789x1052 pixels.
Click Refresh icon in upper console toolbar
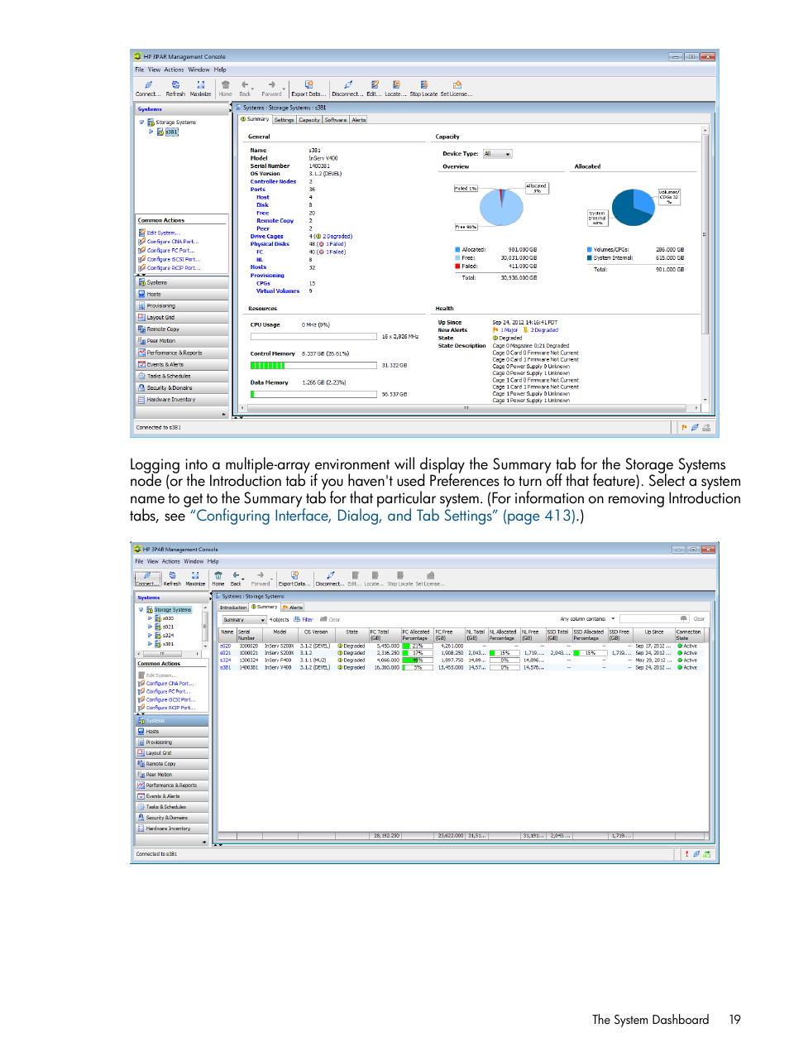[x=175, y=84]
